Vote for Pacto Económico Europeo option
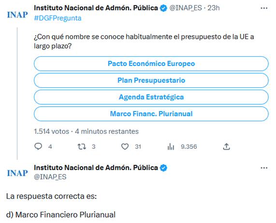The image size is (276, 223). pos(151,64)
